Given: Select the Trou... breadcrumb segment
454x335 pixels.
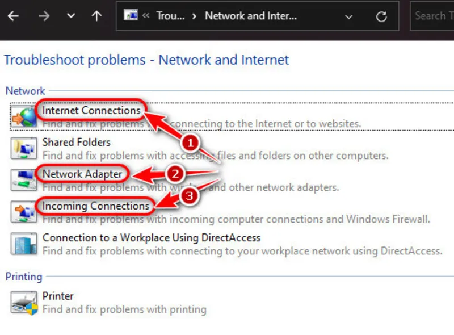Looking at the screenshot, I should pyautogui.click(x=170, y=16).
